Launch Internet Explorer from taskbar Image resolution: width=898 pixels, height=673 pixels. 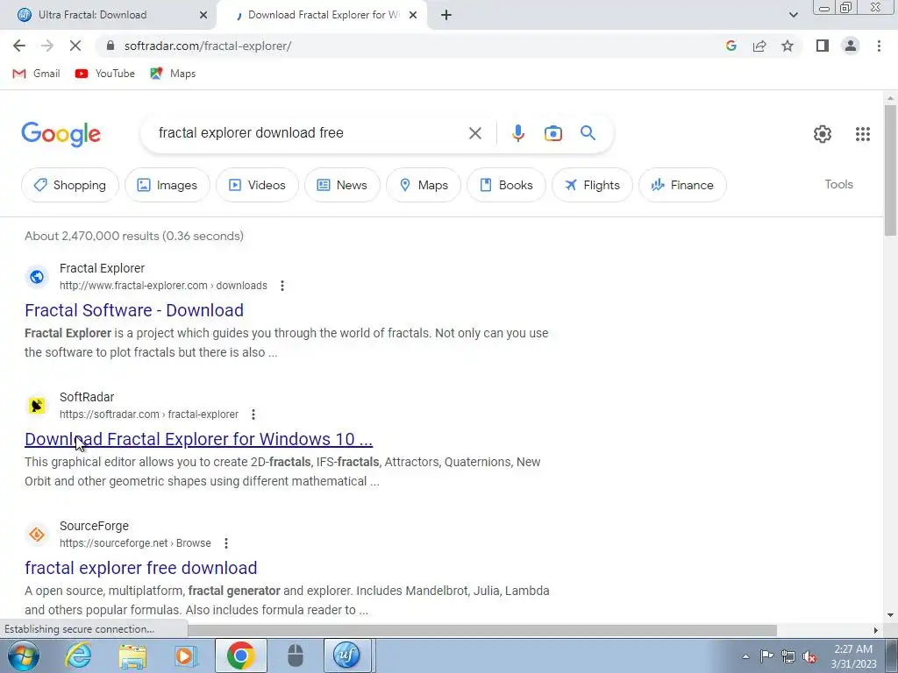tap(78, 655)
